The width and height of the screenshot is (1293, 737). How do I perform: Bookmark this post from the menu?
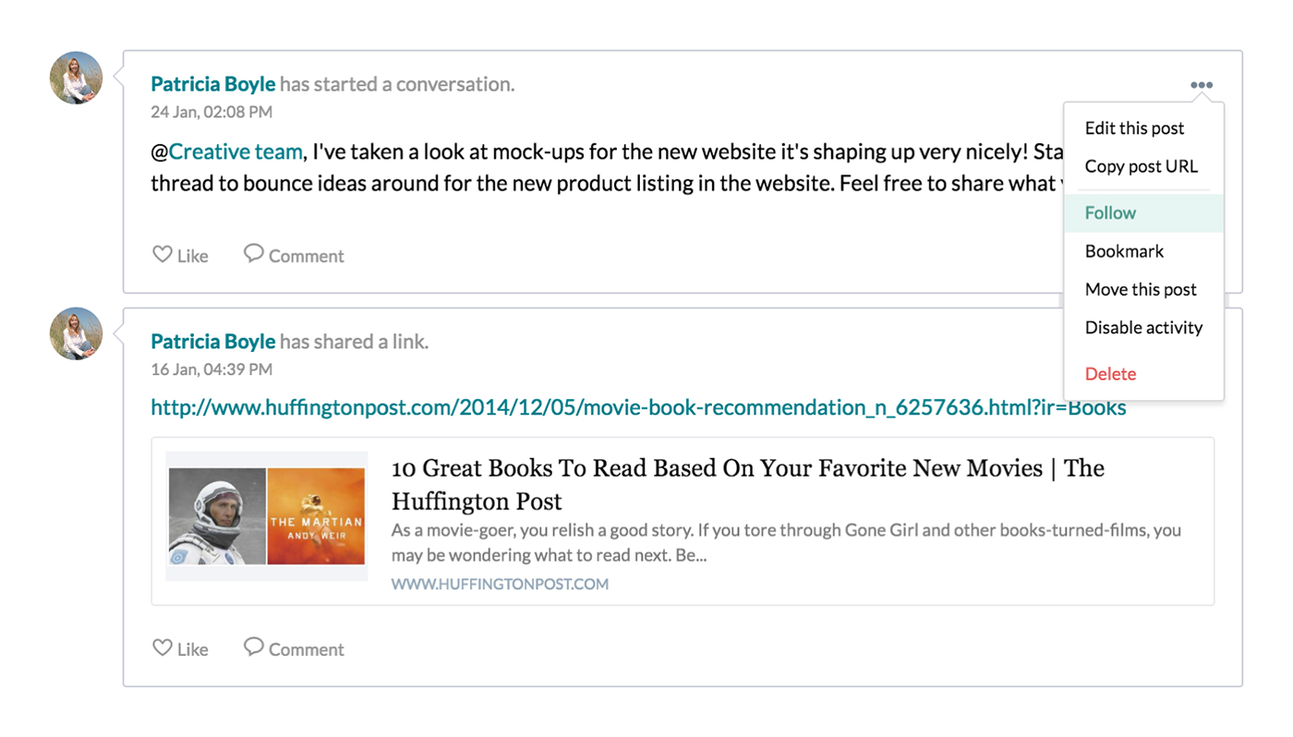[x=1124, y=251]
